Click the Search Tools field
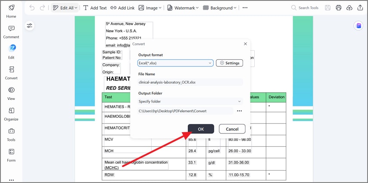The image size is (368, 183). 305,8
